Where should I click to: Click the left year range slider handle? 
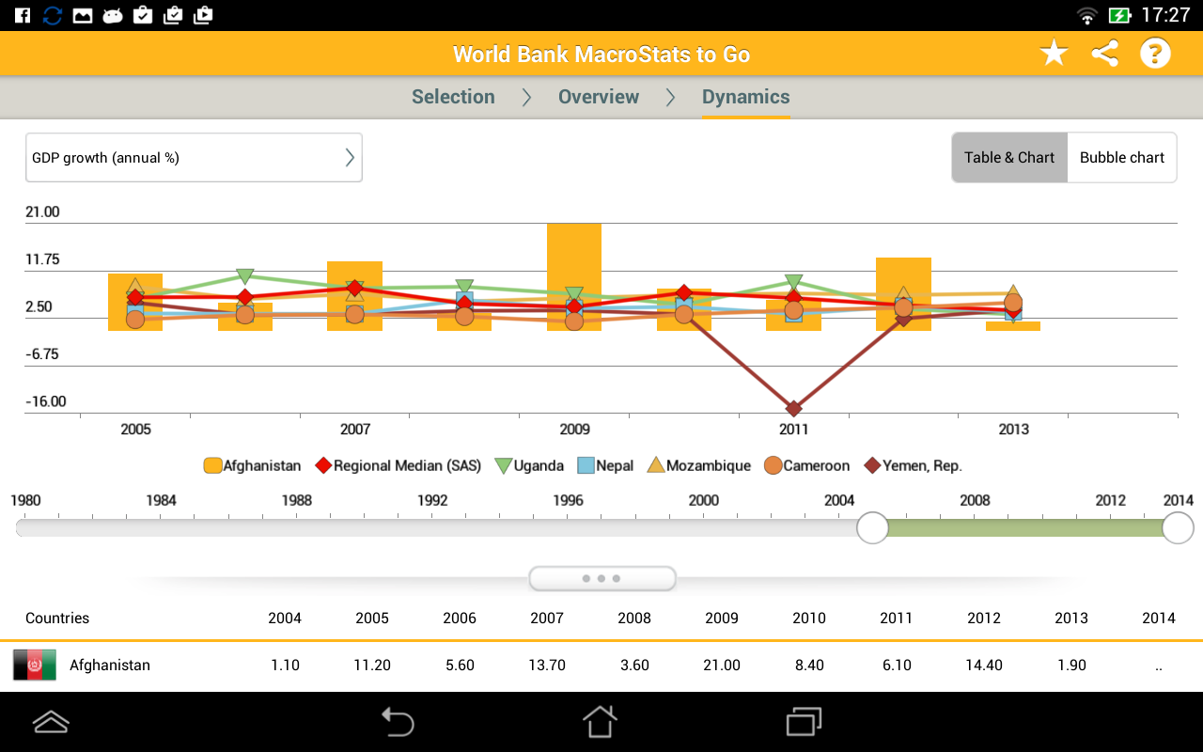(x=873, y=528)
